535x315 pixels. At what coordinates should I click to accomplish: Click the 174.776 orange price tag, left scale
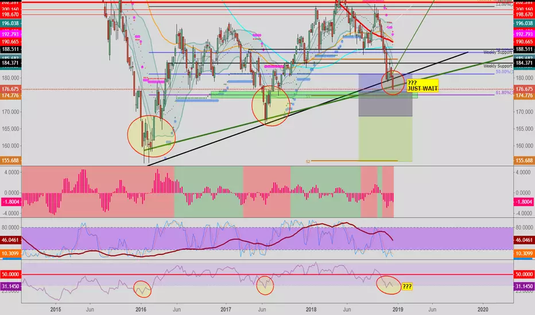[x=10, y=96]
